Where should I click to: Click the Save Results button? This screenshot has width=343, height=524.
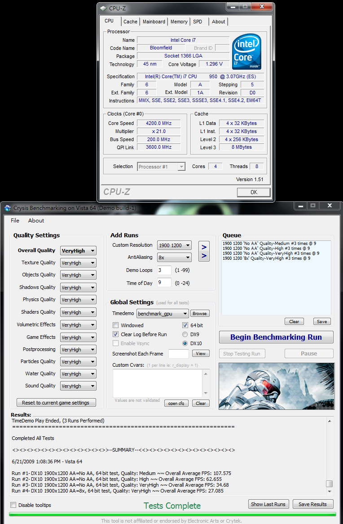(x=312, y=504)
